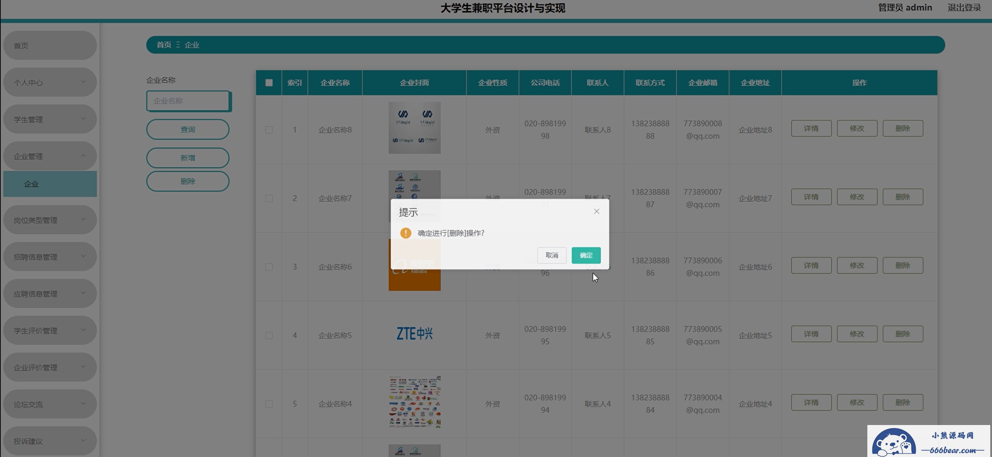The height and width of the screenshot is (457, 992).
Task: Click 退出登录 to log out
Action: (x=964, y=8)
